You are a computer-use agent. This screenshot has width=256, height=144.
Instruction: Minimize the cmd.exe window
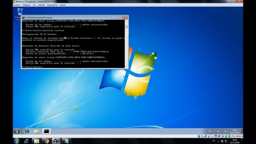114,18
